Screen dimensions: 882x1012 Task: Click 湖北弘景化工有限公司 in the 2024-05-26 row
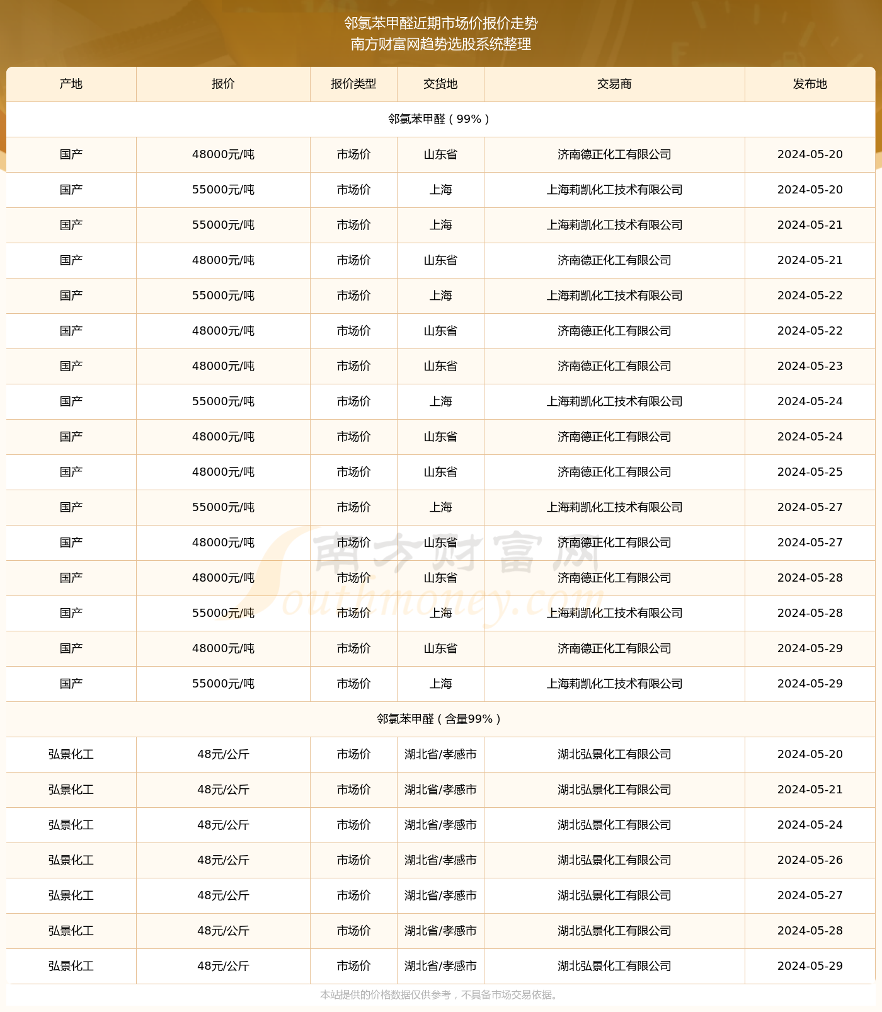click(614, 860)
